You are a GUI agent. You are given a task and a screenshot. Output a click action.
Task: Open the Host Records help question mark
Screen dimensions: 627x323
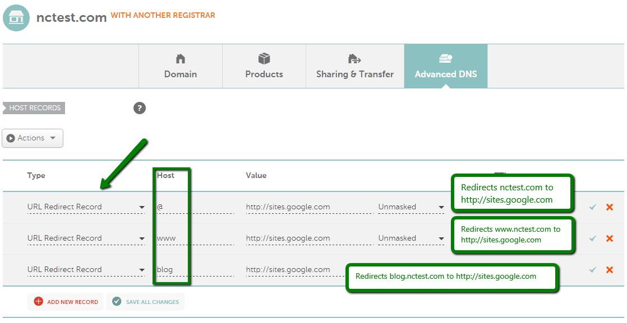tap(140, 108)
